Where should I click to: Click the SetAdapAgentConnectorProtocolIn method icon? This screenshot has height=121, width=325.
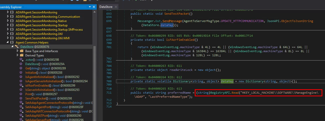click(21, 103)
